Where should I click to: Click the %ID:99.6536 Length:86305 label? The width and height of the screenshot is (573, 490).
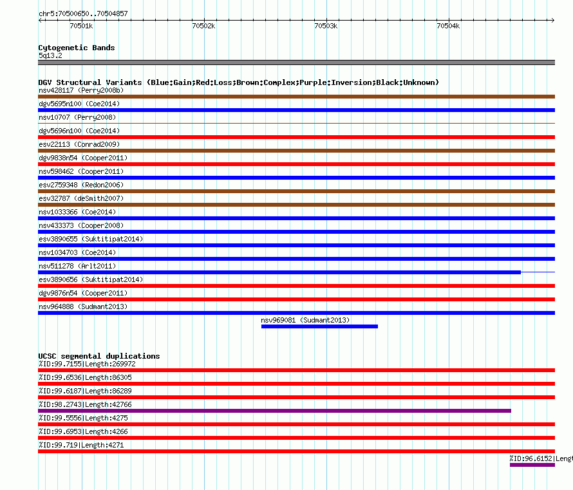tap(85, 377)
